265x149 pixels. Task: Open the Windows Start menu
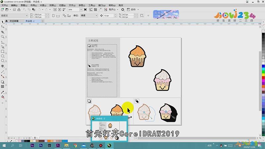click(x=4, y=145)
